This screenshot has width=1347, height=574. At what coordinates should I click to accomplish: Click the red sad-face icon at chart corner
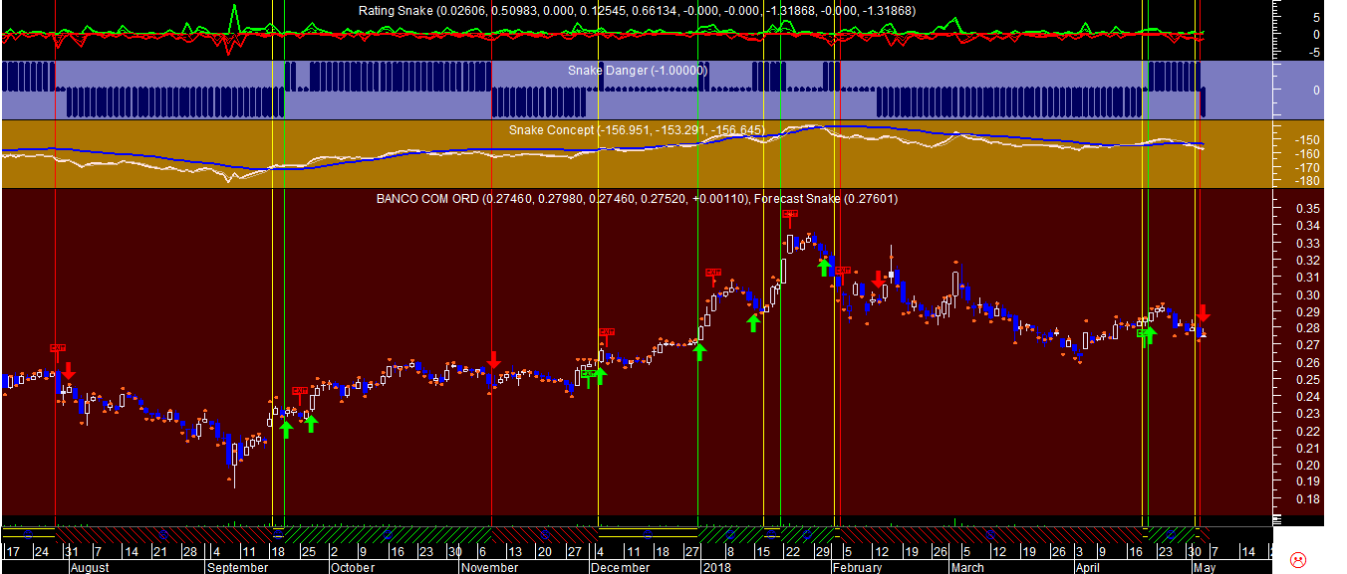tap(1298, 559)
